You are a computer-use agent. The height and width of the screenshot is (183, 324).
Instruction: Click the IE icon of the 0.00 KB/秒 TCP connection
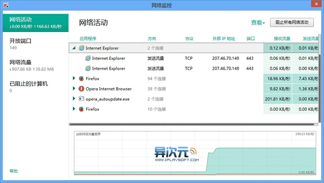pos(88,68)
